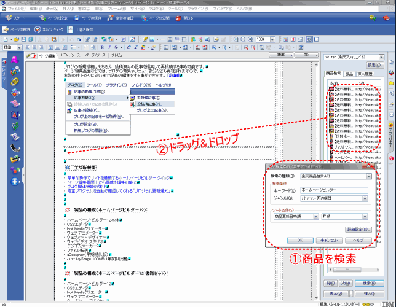
Task: Click 全体の確認 in the navigation bar
Action: tap(121, 18)
